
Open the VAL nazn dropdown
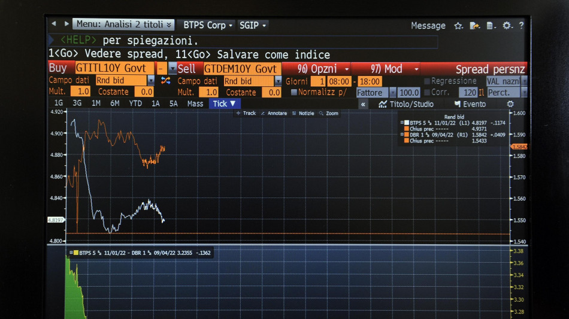coord(524,81)
